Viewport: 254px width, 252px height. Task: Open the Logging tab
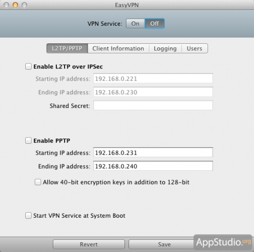(165, 48)
